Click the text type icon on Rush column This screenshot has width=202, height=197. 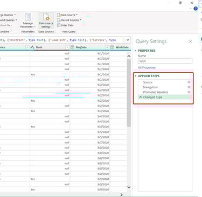pos(32,47)
